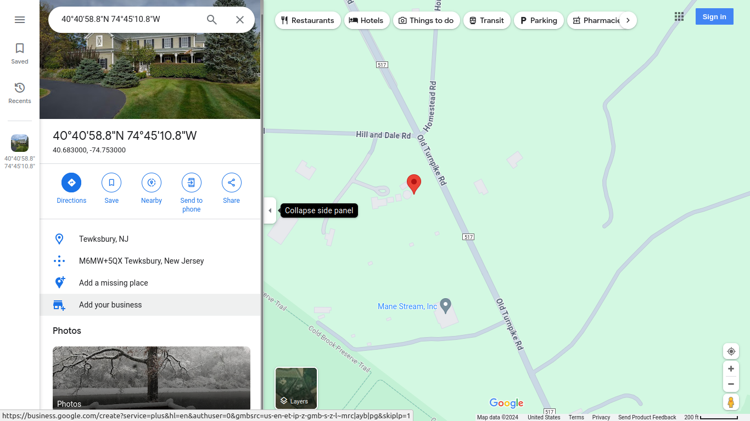Collapse the side panel arrow

pos(270,210)
